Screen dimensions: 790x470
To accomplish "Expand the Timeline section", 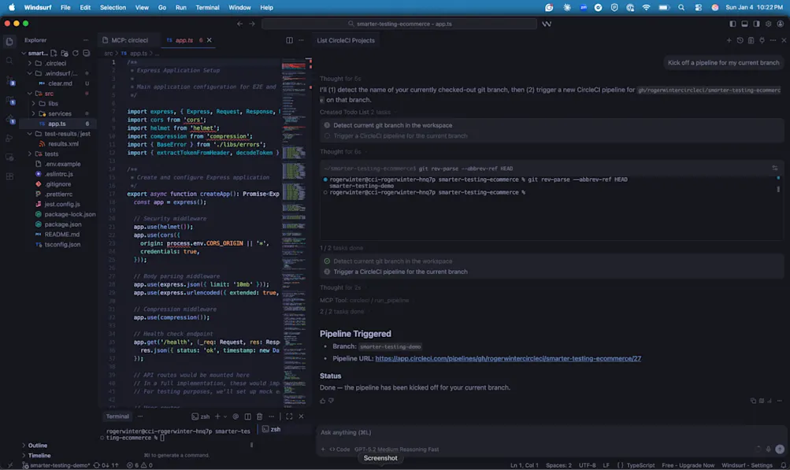I will click(39, 455).
